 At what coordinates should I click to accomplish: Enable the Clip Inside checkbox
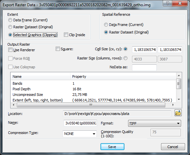click(x=66, y=35)
